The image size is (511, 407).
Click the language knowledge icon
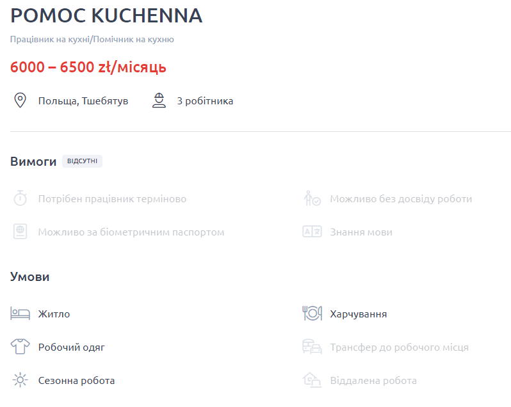pyautogui.click(x=312, y=232)
